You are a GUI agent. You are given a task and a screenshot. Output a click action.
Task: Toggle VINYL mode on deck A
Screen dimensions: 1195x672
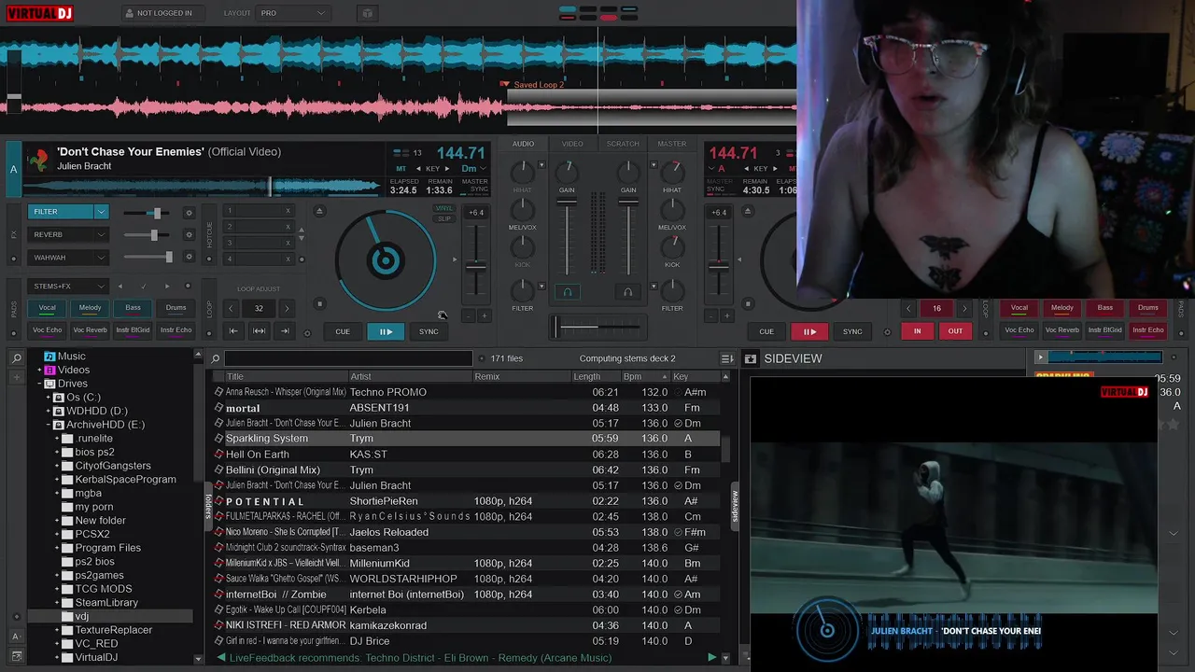(444, 208)
